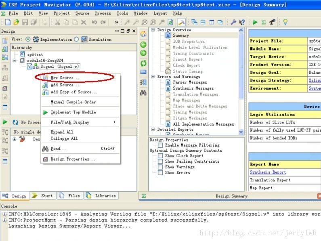Switch to the Files tab
Image resolution: width=321 pixels, height=241 pixels.
point(70,196)
